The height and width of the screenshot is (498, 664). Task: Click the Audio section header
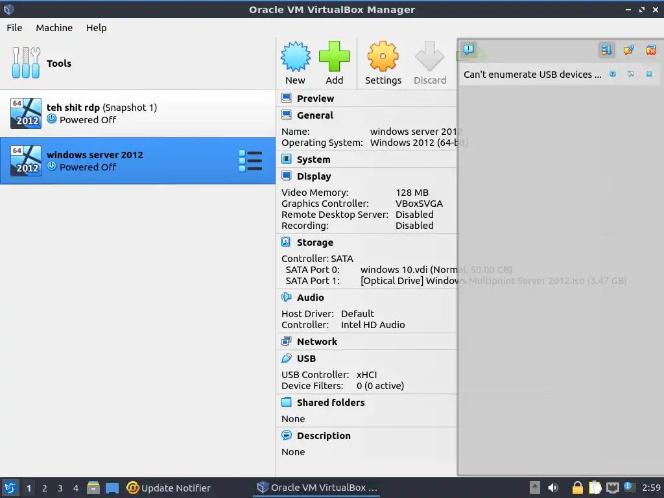click(311, 297)
